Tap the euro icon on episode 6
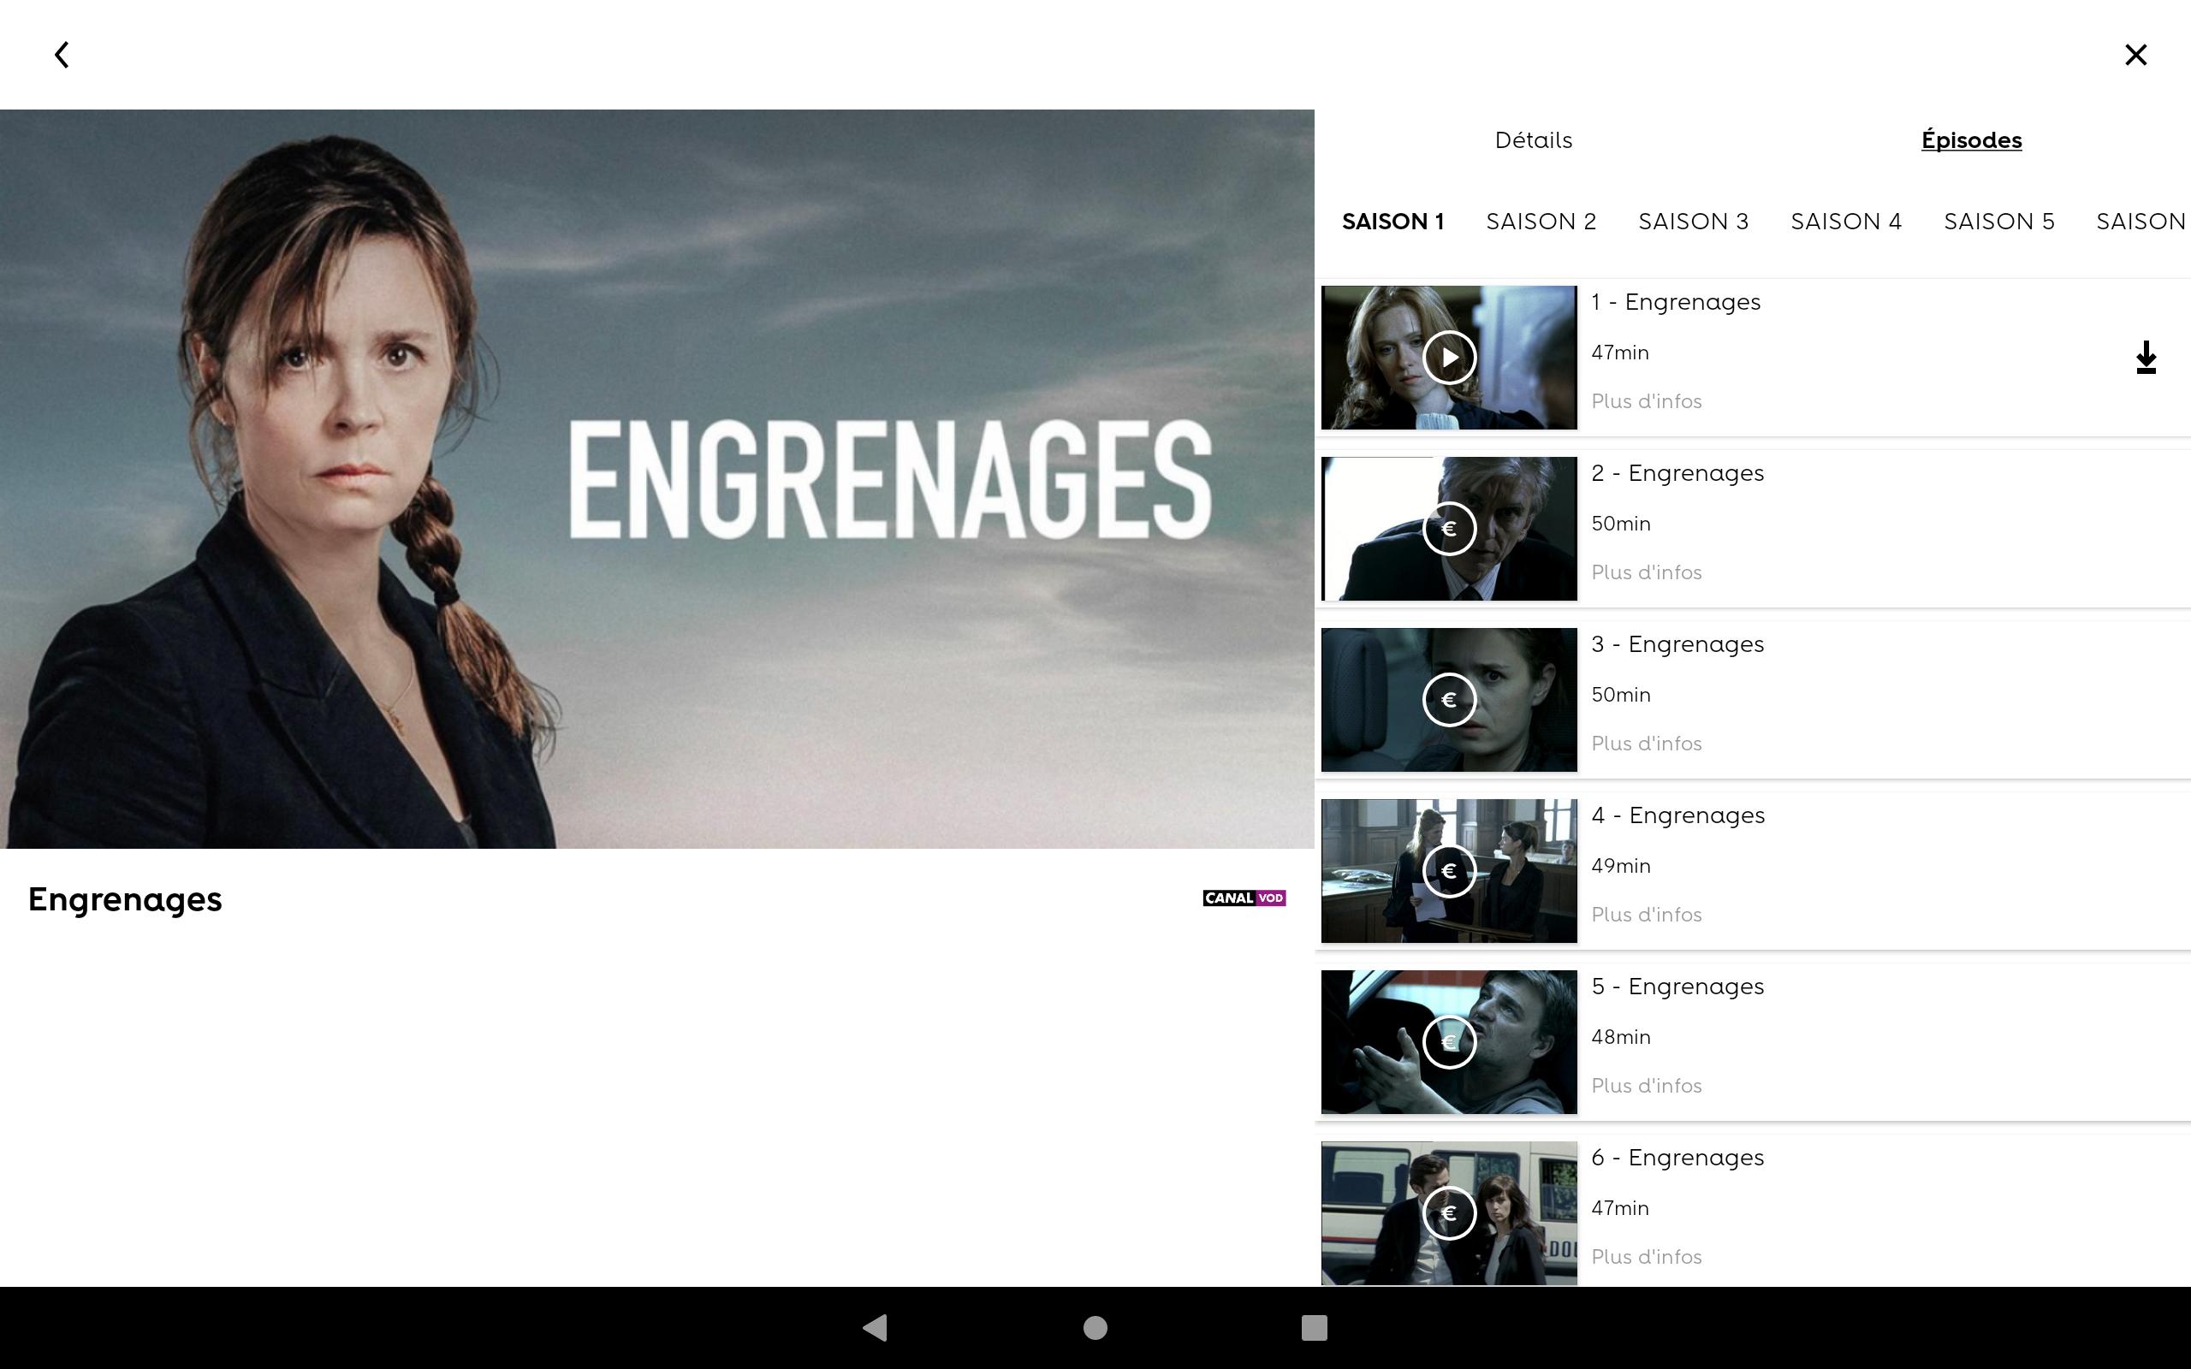Viewport: 2191px width, 1369px height. click(1449, 1213)
